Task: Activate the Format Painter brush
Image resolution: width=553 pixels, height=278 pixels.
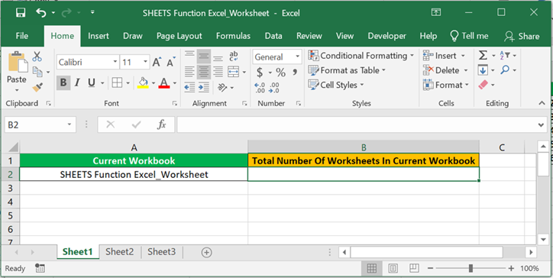Action: pos(37,87)
